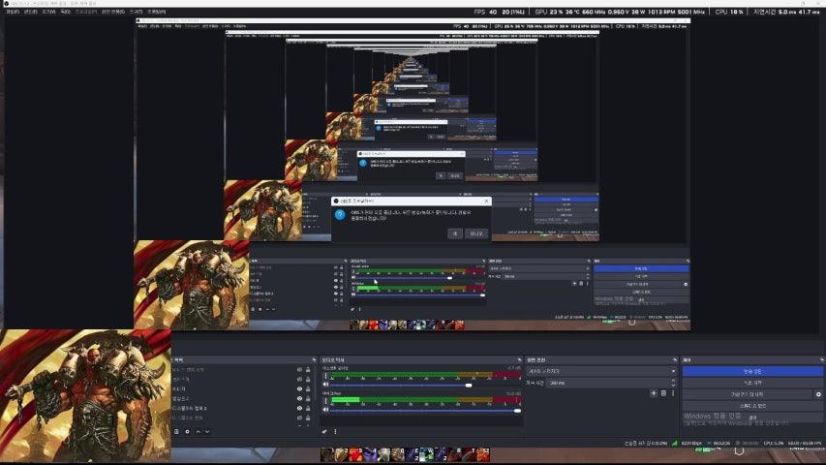Click the Start Recording button
Viewport: 826px width, 465px height.
(x=752, y=383)
